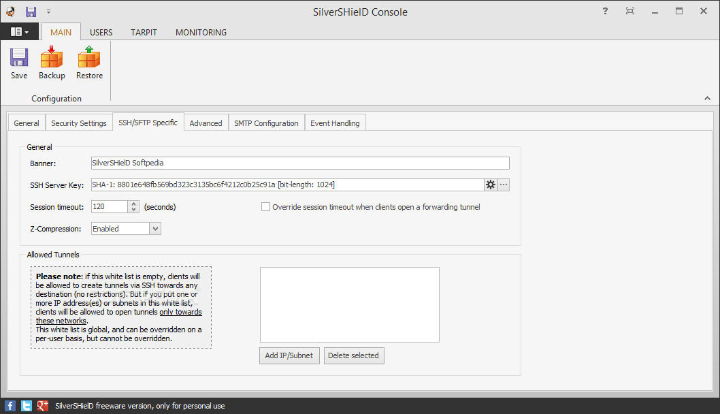Open the General settings tab

coord(27,123)
